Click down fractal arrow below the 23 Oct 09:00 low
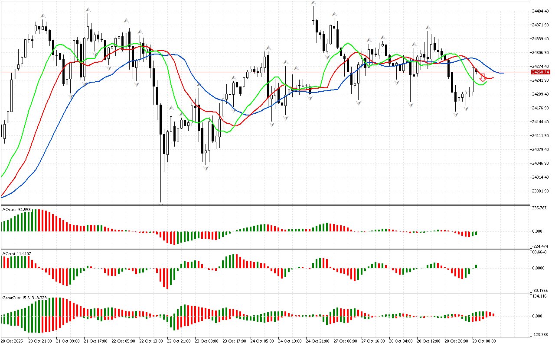 click(x=206, y=168)
